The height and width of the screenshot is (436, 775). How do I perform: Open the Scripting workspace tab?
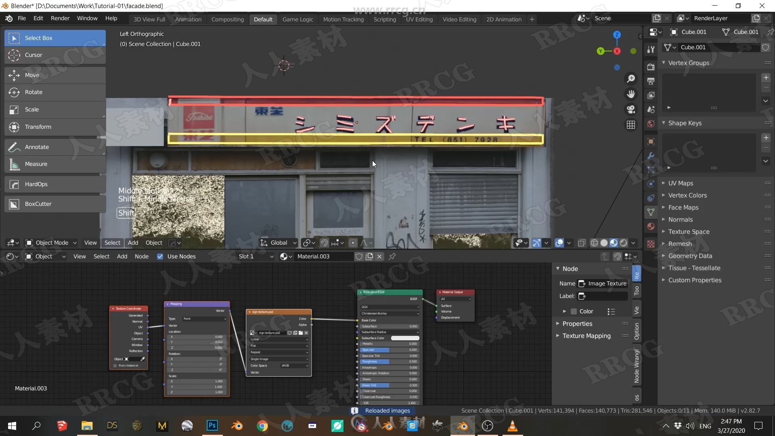(x=384, y=19)
